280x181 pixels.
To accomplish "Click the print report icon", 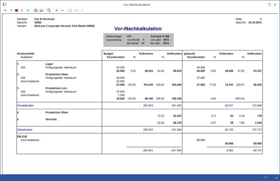I will click(36, 10).
